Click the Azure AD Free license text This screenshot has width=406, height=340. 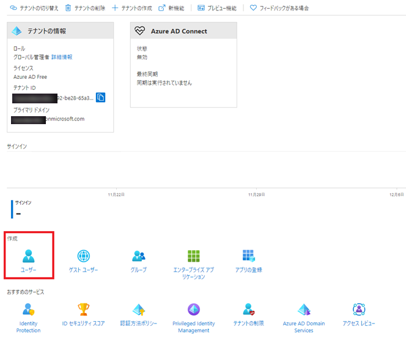click(x=31, y=77)
